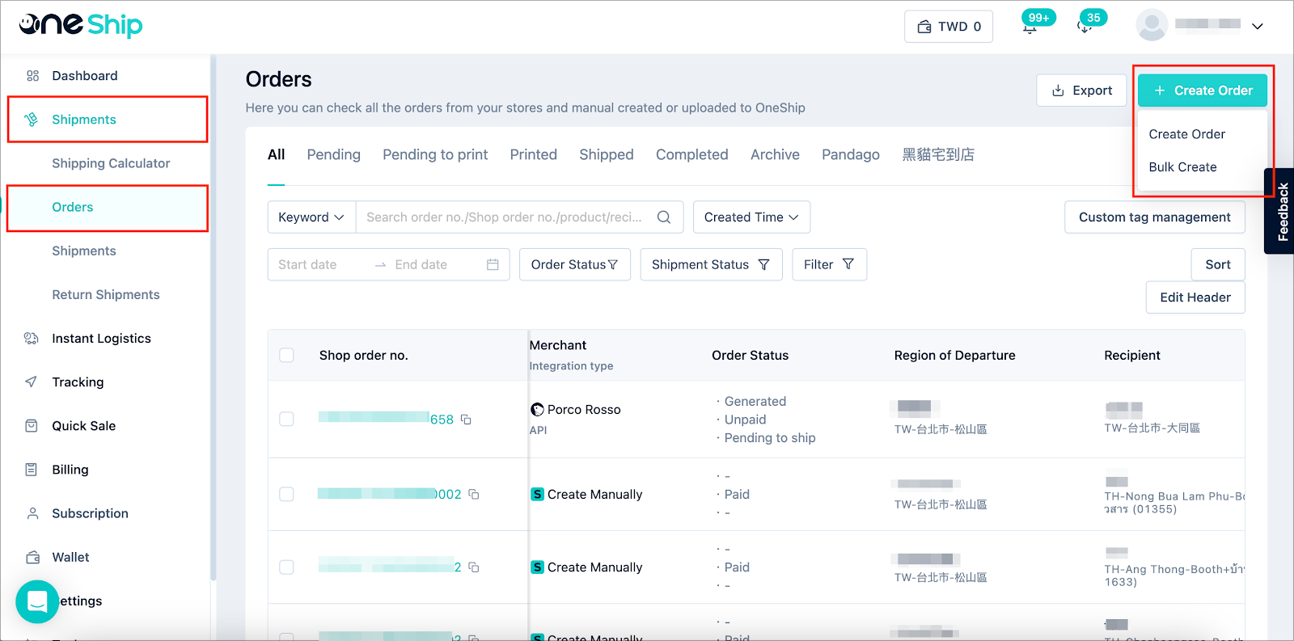Click the search magnifier icon
1294x641 pixels.
coord(664,217)
